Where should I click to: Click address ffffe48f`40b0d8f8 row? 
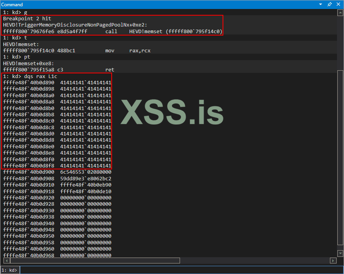(57, 165)
